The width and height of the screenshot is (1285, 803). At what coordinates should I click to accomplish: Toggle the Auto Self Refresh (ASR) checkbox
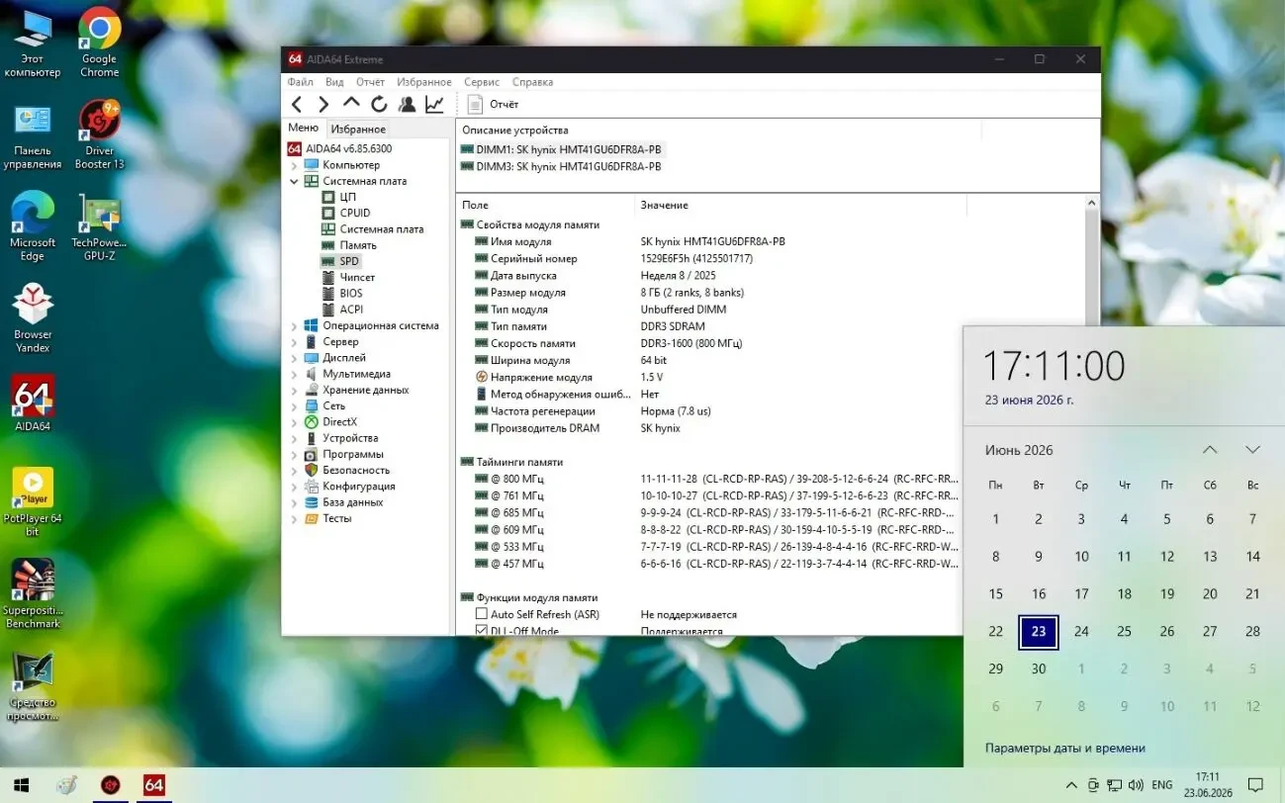tap(482, 614)
